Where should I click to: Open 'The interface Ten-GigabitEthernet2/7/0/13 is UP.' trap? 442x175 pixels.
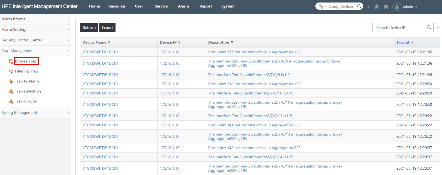(251, 116)
